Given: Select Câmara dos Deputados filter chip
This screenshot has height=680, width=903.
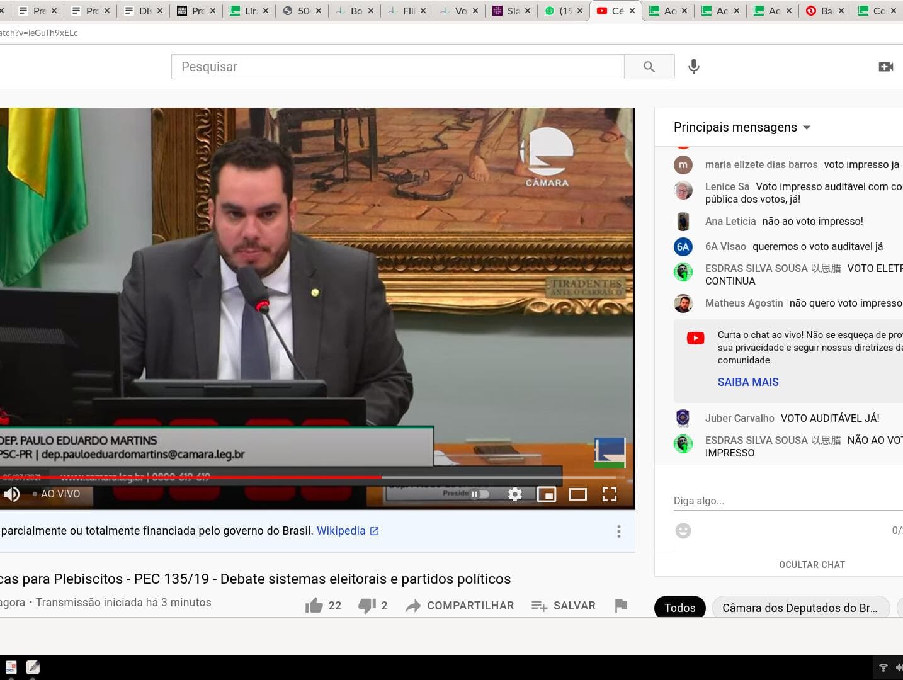Looking at the screenshot, I should coord(800,608).
